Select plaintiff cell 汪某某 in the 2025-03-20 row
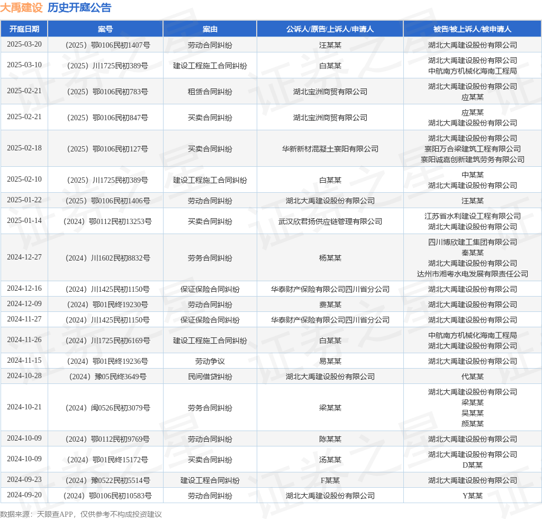Viewport: 542px width, 519px height. tap(330, 45)
